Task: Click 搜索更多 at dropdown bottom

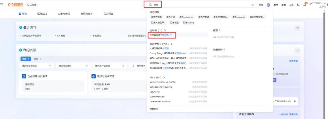Action: pyautogui.click(x=154, y=109)
